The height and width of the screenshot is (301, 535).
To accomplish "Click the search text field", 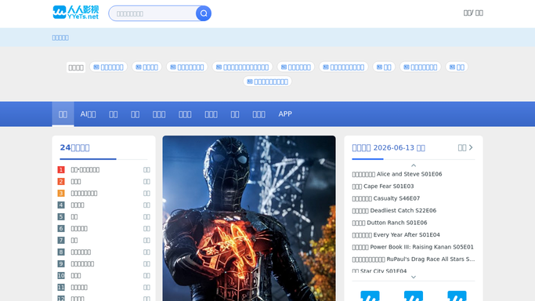I will coord(153,13).
